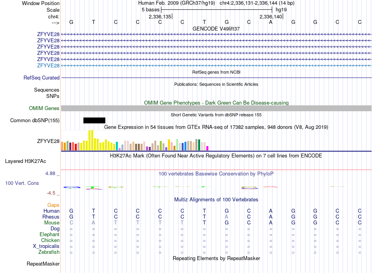This screenshot has height=273, width=372.
Task: Click the GTEx ZFYVE28 gene label
Action: point(48,141)
